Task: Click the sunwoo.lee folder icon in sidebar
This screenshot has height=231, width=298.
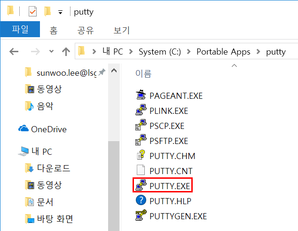Action: point(28,72)
